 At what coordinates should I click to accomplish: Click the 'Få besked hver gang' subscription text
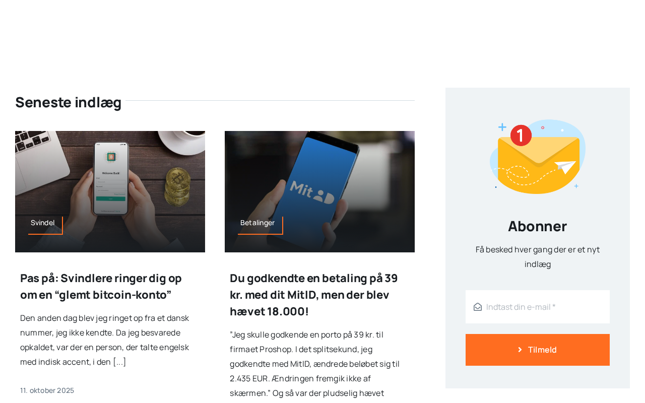coord(538,257)
